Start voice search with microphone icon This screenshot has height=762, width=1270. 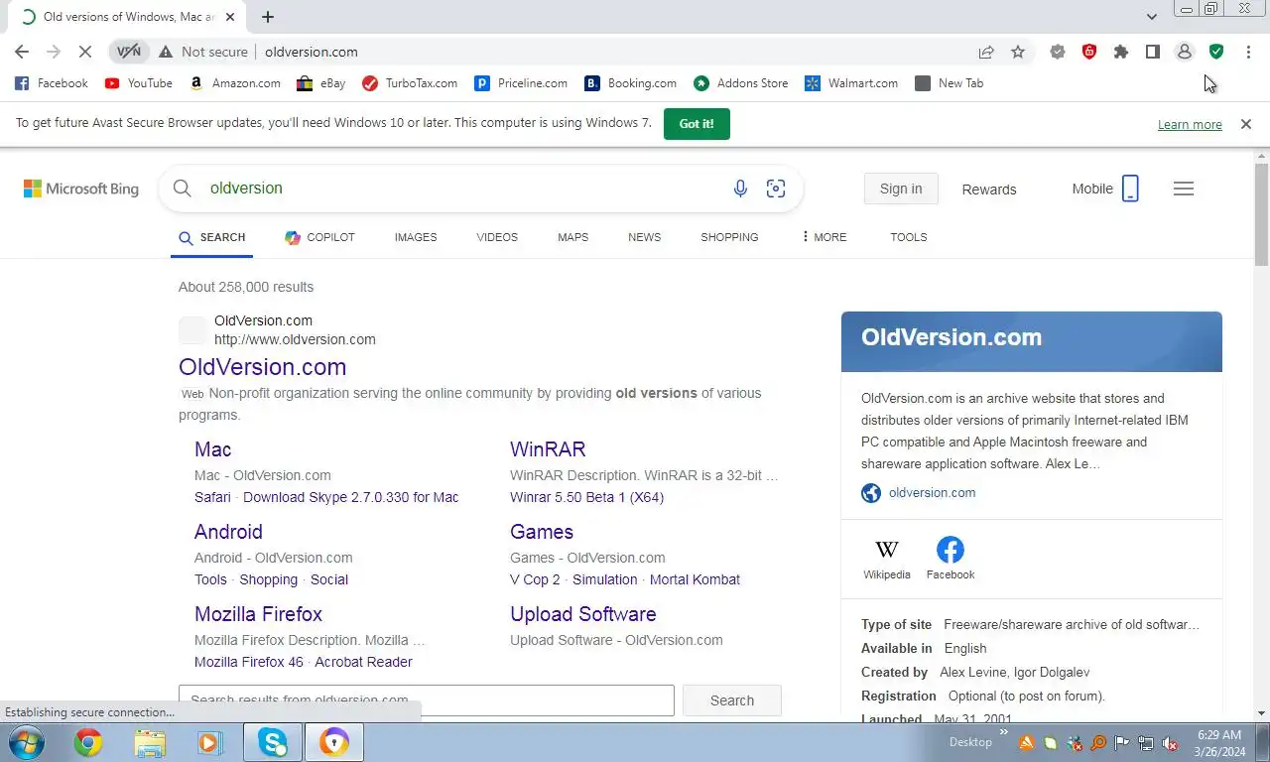click(740, 189)
